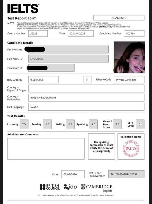Click the Candidate ID field
Screen dimensions: 152x204
(x=51, y=68)
